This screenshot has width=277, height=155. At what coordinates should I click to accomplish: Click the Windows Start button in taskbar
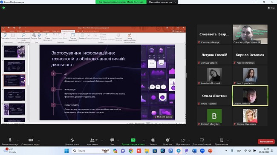point(66,151)
